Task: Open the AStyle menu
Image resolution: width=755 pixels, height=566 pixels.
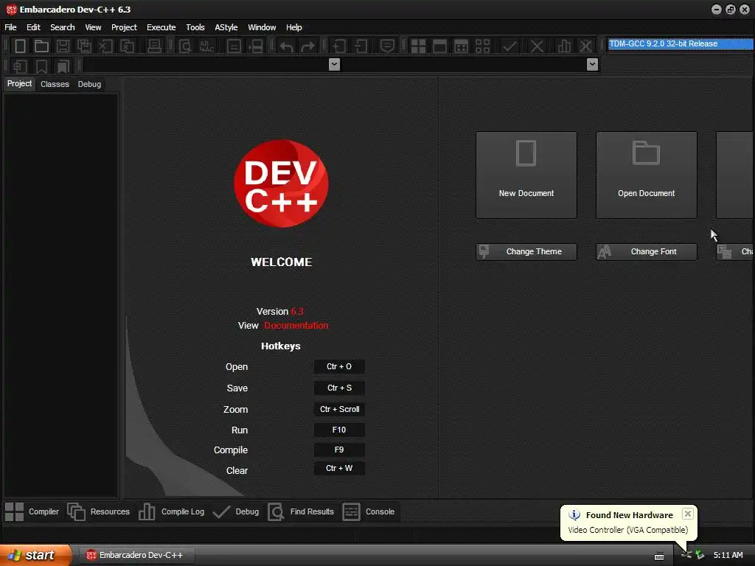Action: 226,27
